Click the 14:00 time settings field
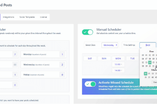Screen dimensions: 157x104 pyautogui.click(x=148, y=45)
